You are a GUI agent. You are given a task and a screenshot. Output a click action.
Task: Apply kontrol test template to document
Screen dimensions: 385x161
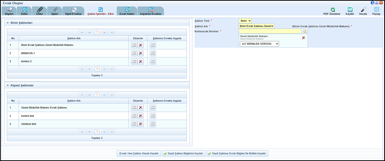pos(153,116)
